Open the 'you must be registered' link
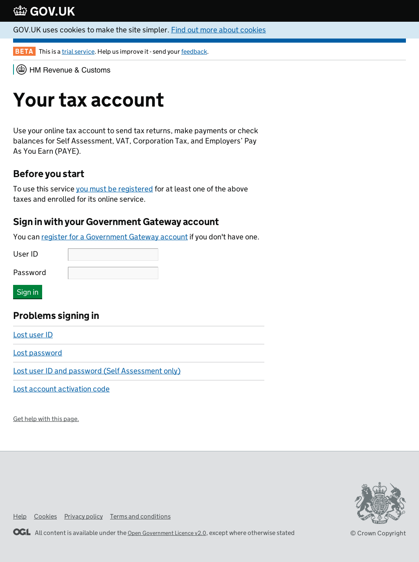Viewport: 419px width, 562px height. click(x=114, y=189)
